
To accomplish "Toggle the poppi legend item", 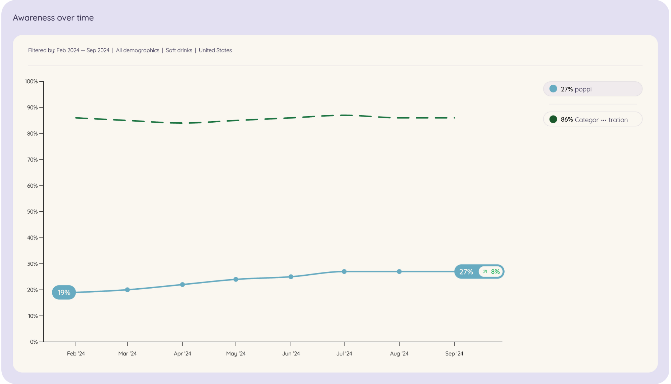I will pyautogui.click(x=592, y=89).
